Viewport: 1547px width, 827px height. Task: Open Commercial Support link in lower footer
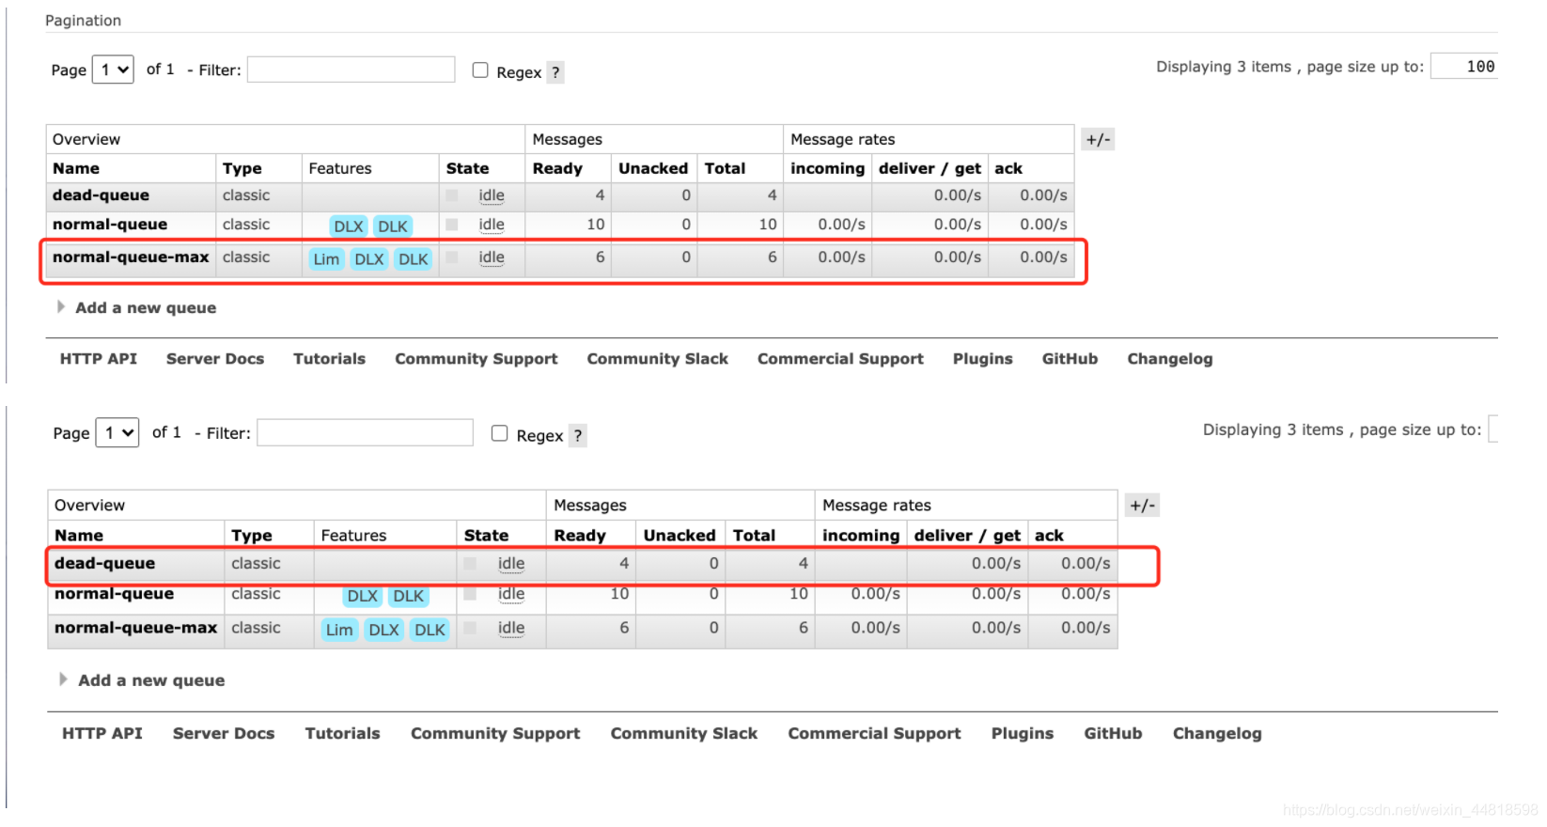pos(875,734)
